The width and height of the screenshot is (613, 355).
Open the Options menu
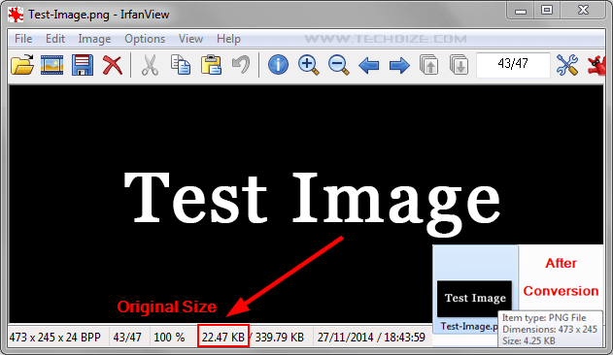(x=145, y=39)
